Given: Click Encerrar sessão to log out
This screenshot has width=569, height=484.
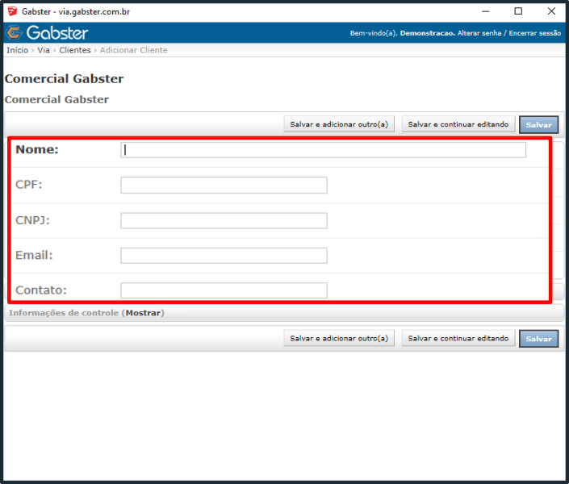Looking at the screenshot, I should [x=534, y=34].
